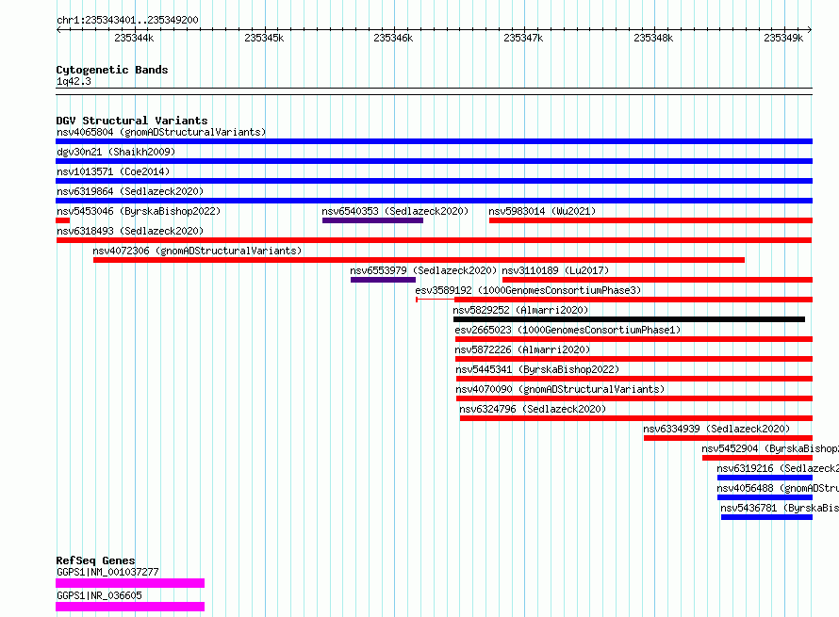Select the purple bar under nsv6553979
This screenshot has width=839, height=617.
pos(383,280)
